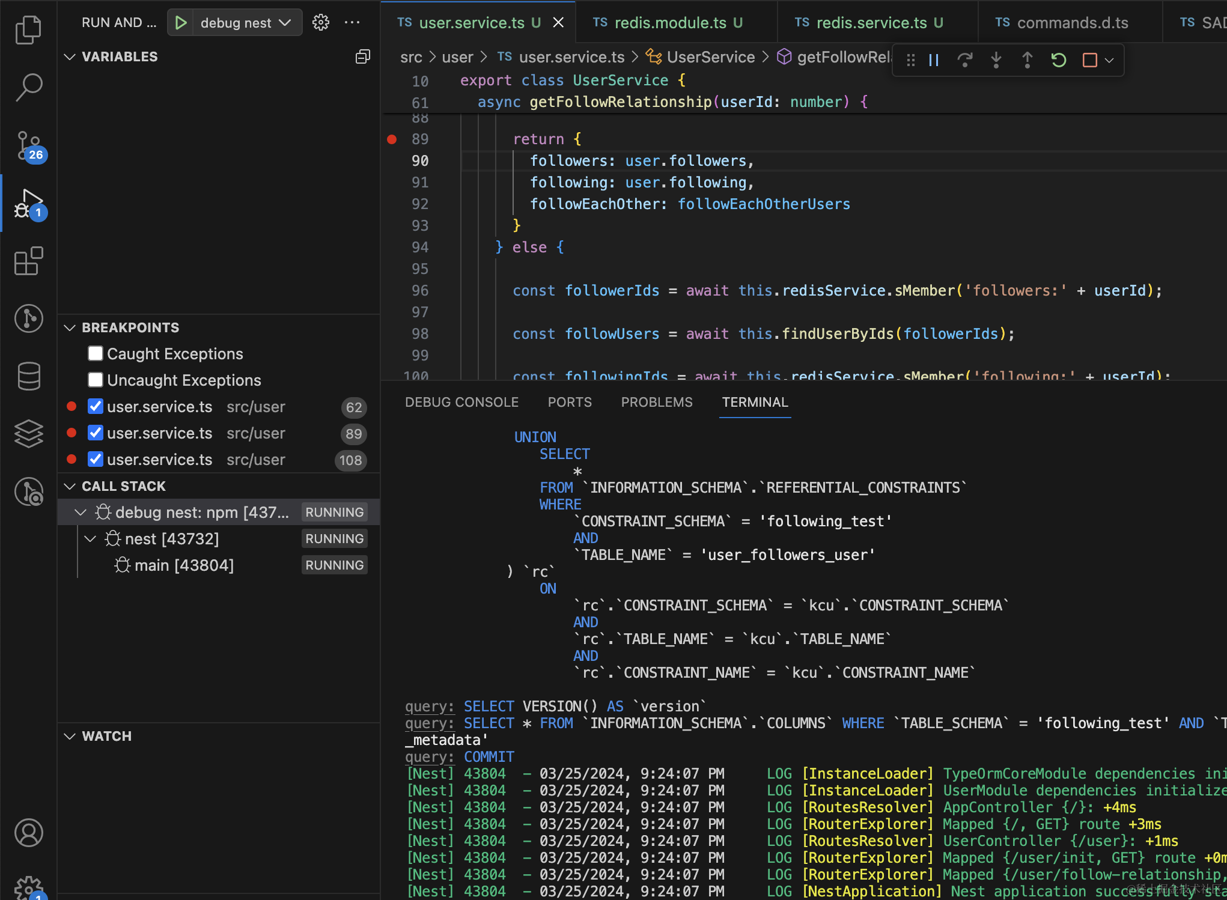Click the red breakpoint dot at line 89
This screenshot has width=1227, height=900.
pyautogui.click(x=392, y=139)
